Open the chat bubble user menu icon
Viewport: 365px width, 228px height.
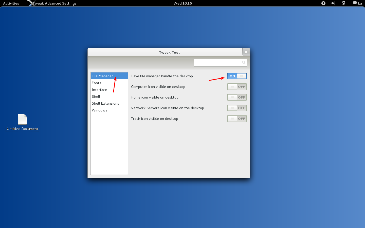(355, 3)
